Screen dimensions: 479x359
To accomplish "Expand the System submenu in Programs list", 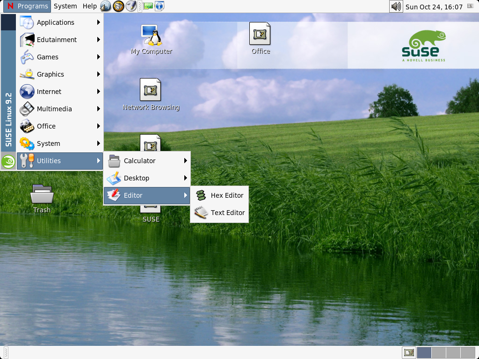I will point(60,144).
